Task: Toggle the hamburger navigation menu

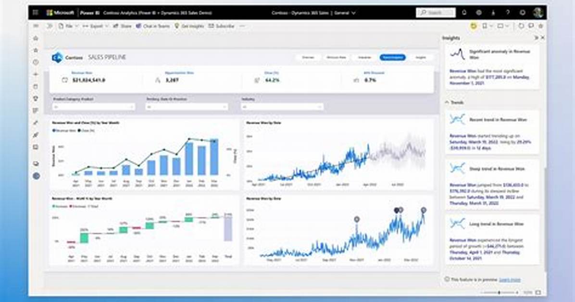Action: [36, 26]
